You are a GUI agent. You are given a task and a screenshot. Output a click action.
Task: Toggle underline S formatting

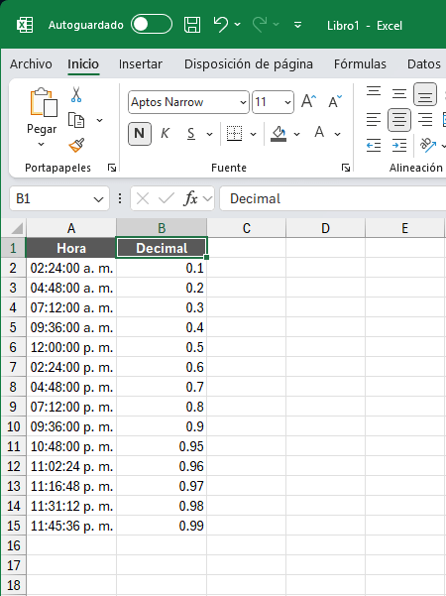(x=191, y=134)
